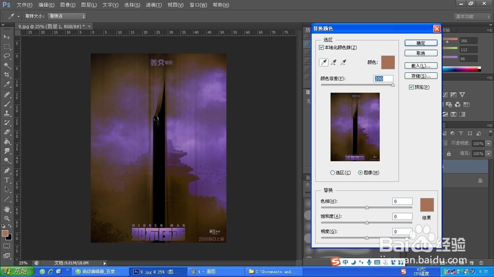
Task: Click the hue slider handle
Action: click(367, 208)
